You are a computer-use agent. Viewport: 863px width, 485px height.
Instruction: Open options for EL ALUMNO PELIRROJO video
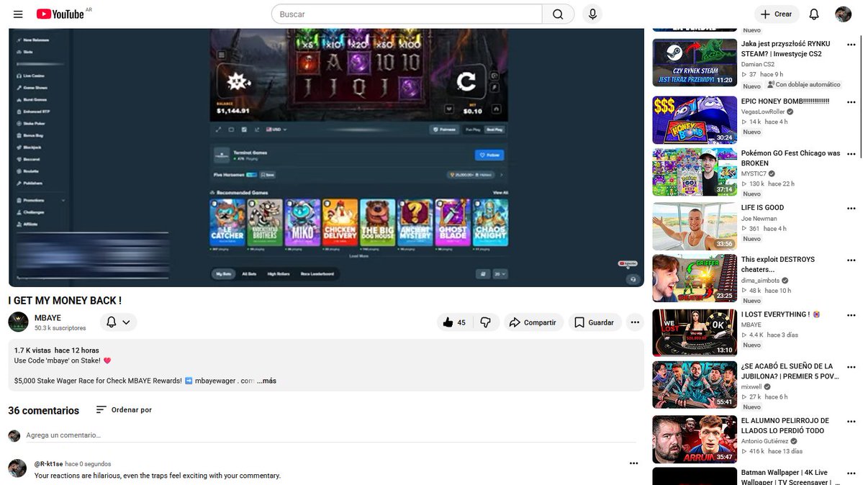(x=851, y=422)
